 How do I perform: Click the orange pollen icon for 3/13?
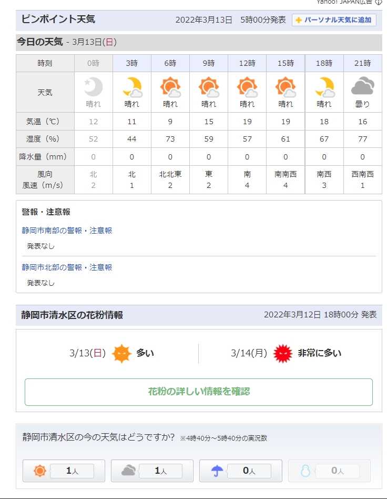121,353
